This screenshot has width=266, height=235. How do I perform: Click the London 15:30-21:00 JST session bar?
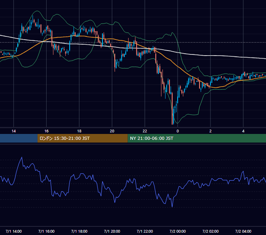[83, 138]
